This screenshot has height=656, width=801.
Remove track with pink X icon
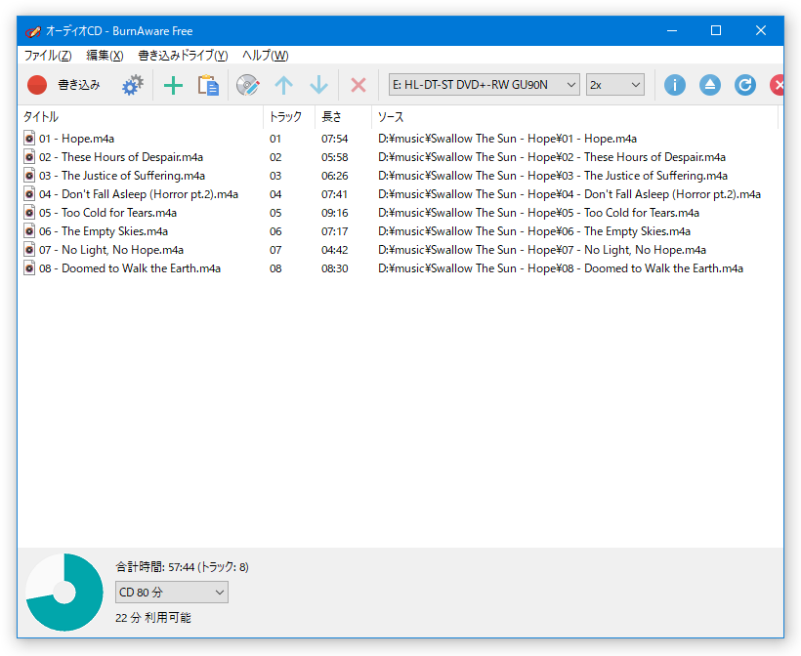pos(358,85)
